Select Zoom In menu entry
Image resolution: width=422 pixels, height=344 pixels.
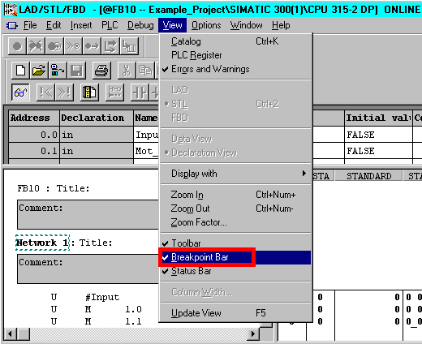(235, 195)
